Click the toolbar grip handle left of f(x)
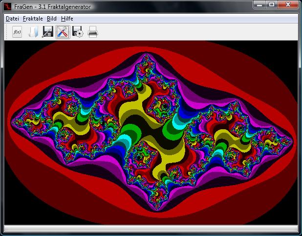 tap(7, 32)
